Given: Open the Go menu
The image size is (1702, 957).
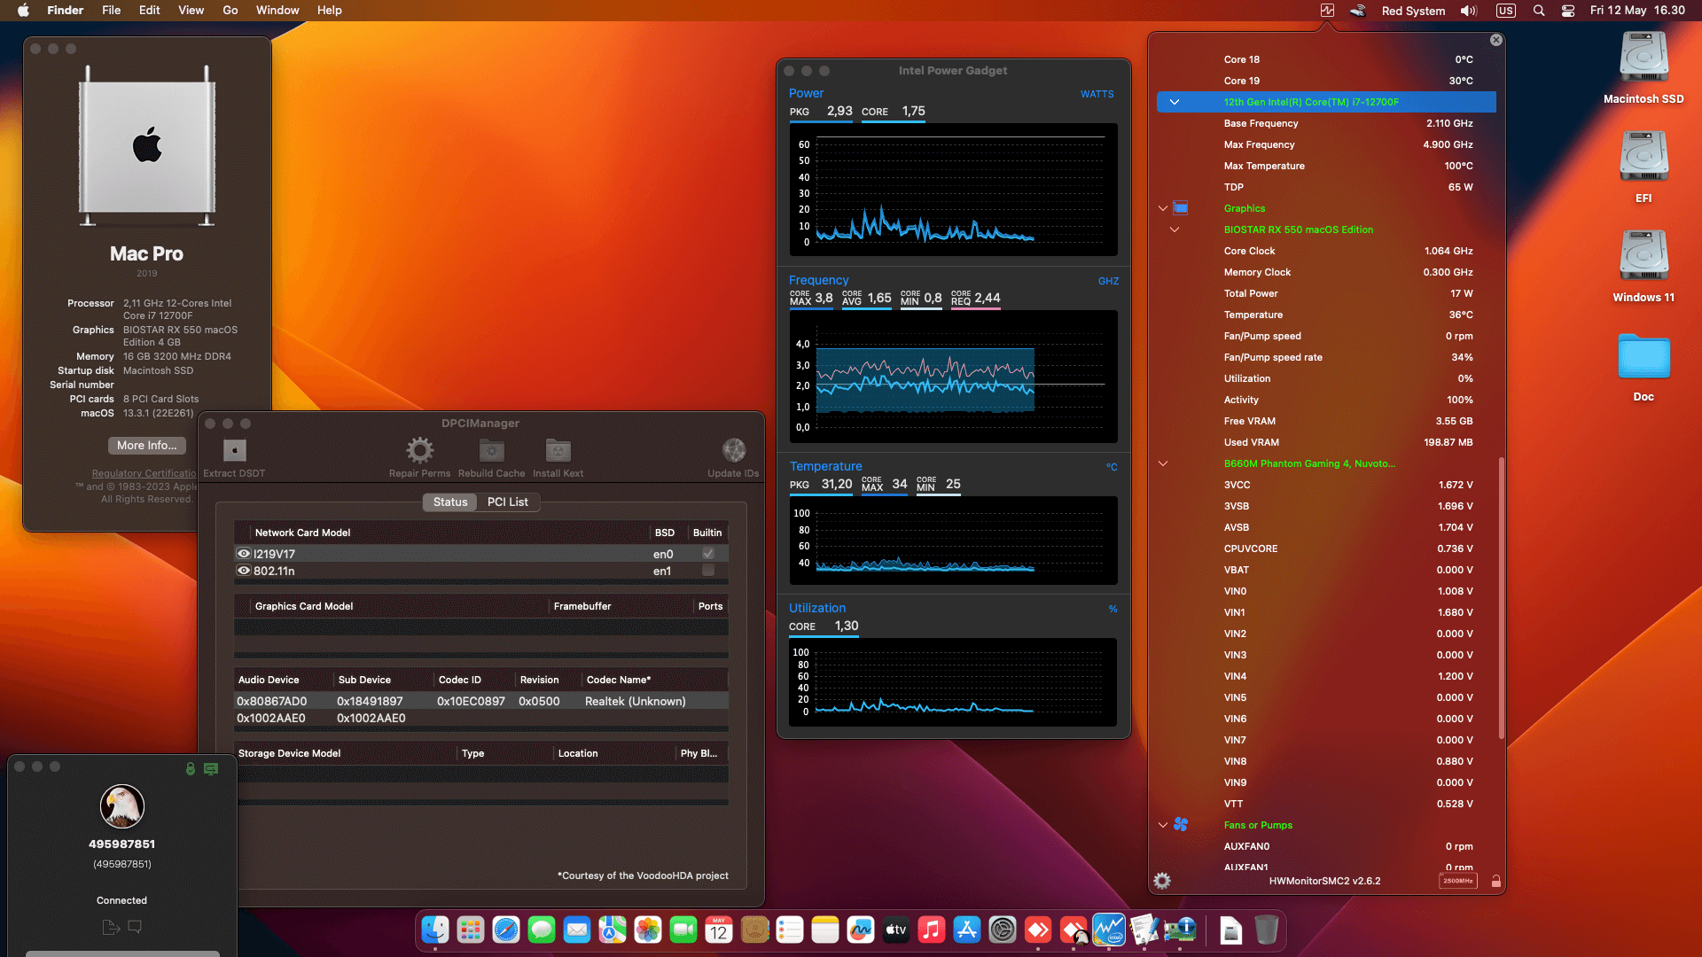Looking at the screenshot, I should pos(230,11).
